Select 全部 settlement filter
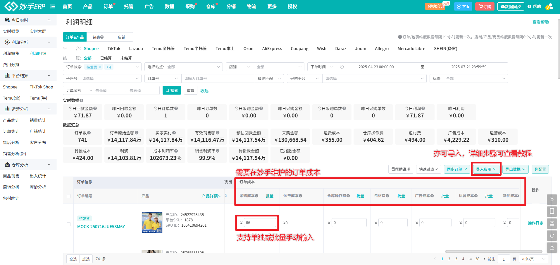Screen dimensions: 560x265 coord(88,58)
